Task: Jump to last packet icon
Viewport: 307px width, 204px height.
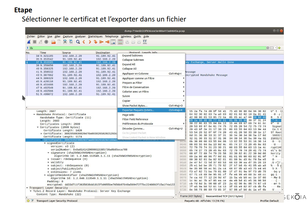Action: click(x=107, y=42)
